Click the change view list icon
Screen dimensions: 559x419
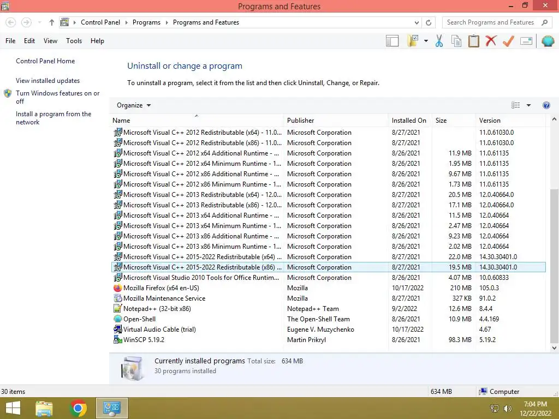(515, 105)
